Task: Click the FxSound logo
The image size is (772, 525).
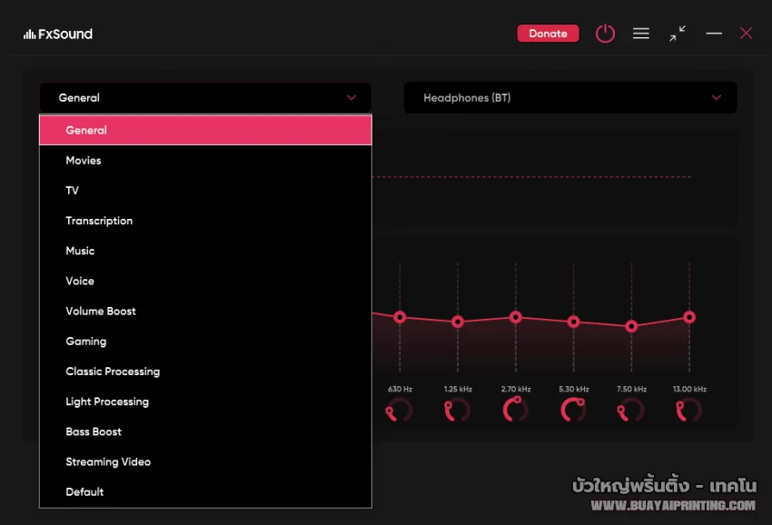Action: 58,35
